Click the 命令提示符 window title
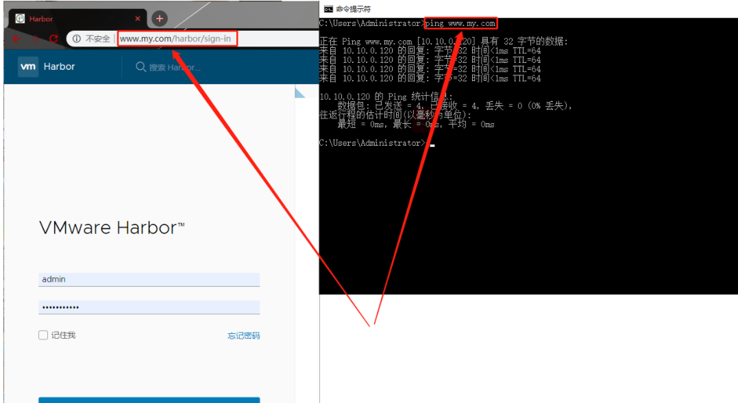Image resolution: width=738 pixels, height=403 pixels. [x=353, y=9]
